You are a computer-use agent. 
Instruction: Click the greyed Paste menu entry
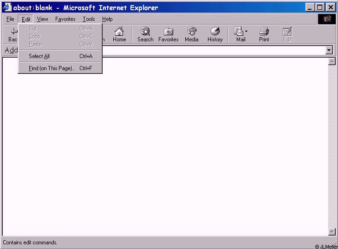click(x=60, y=44)
